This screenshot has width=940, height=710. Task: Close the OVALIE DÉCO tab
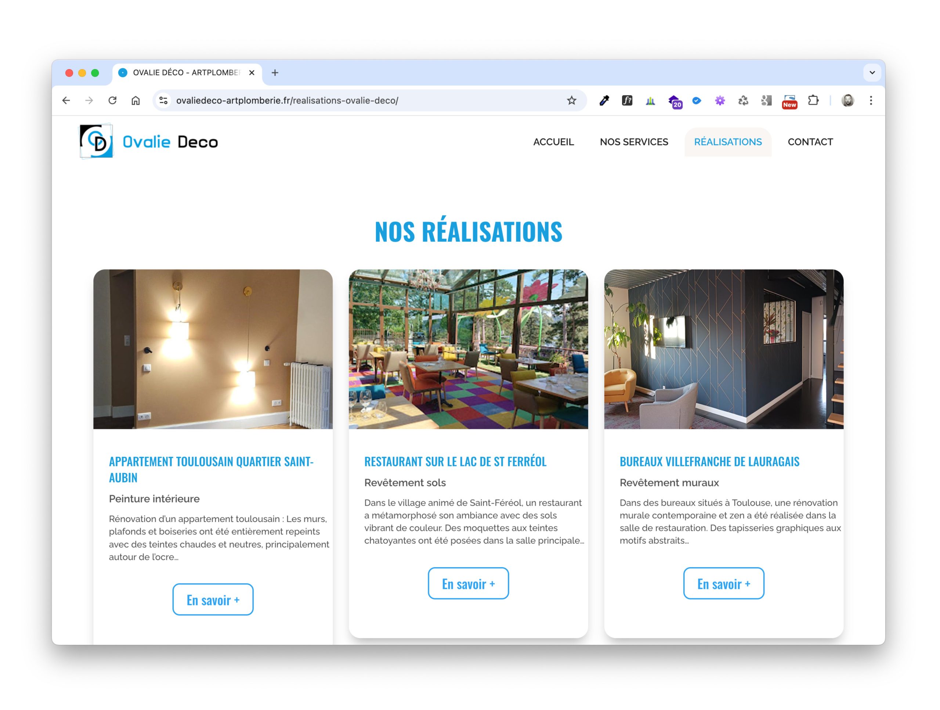tap(252, 73)
